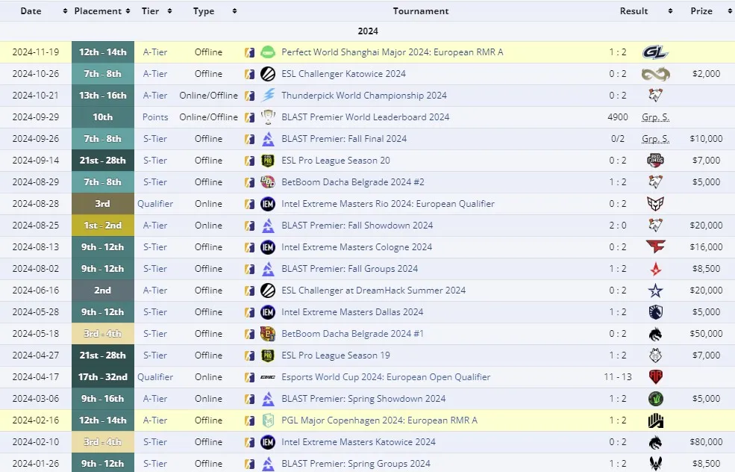Sort table by Result column arrows
The height and width of the screenshot is (472, 735).
670,10
